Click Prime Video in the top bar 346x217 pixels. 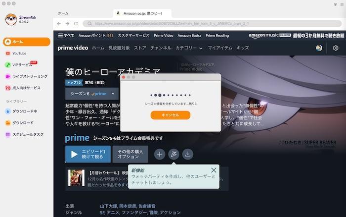pos(164,35)
